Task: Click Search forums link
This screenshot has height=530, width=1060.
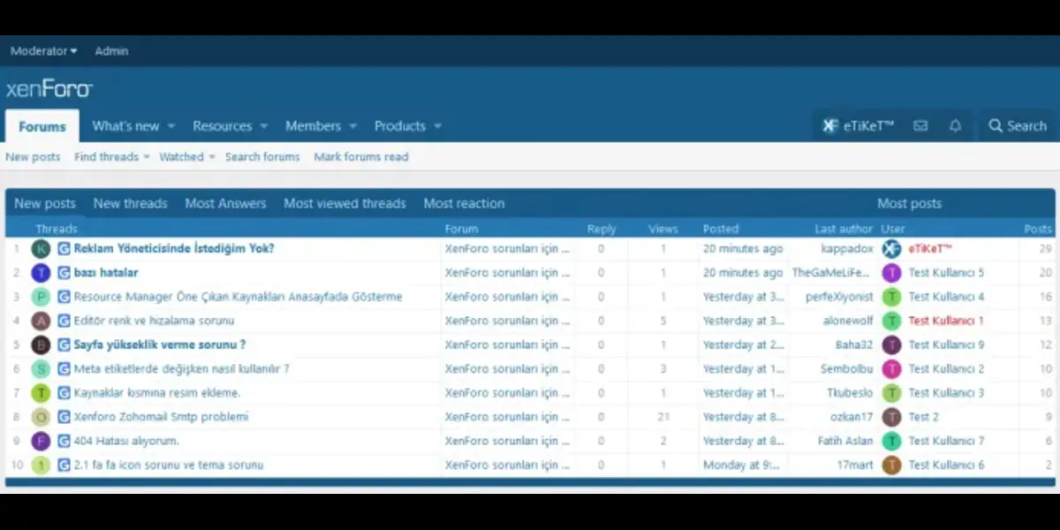Action: tap(262, 157)
